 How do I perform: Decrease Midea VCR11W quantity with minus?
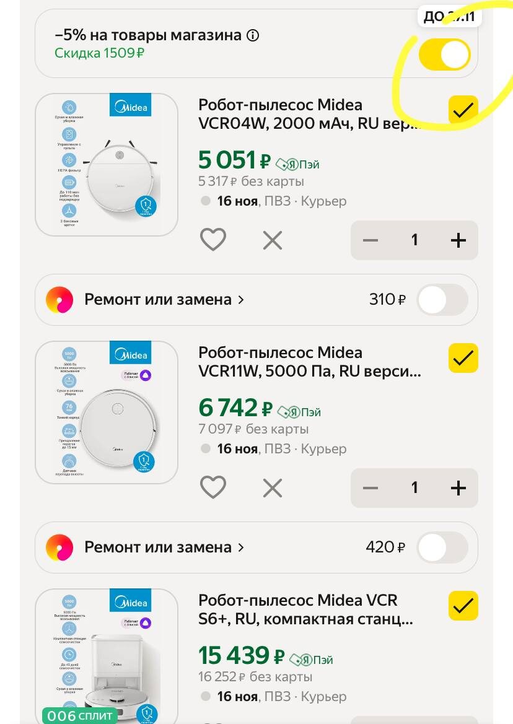[370, 487]
